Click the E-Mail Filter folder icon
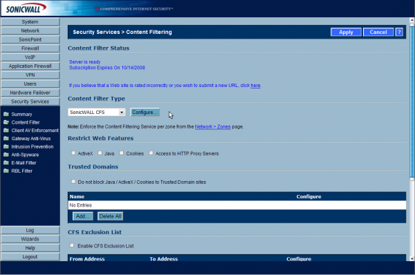Viewport: 415px width, 275px height. pyautogui.click(x=6, y=163)
